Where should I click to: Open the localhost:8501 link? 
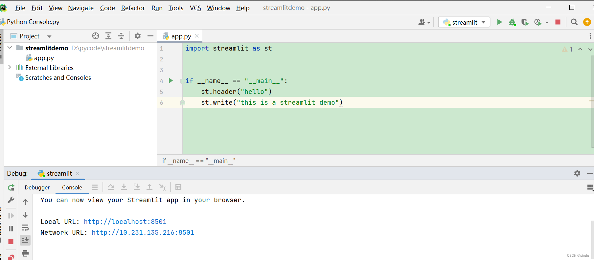click(125, 222)
